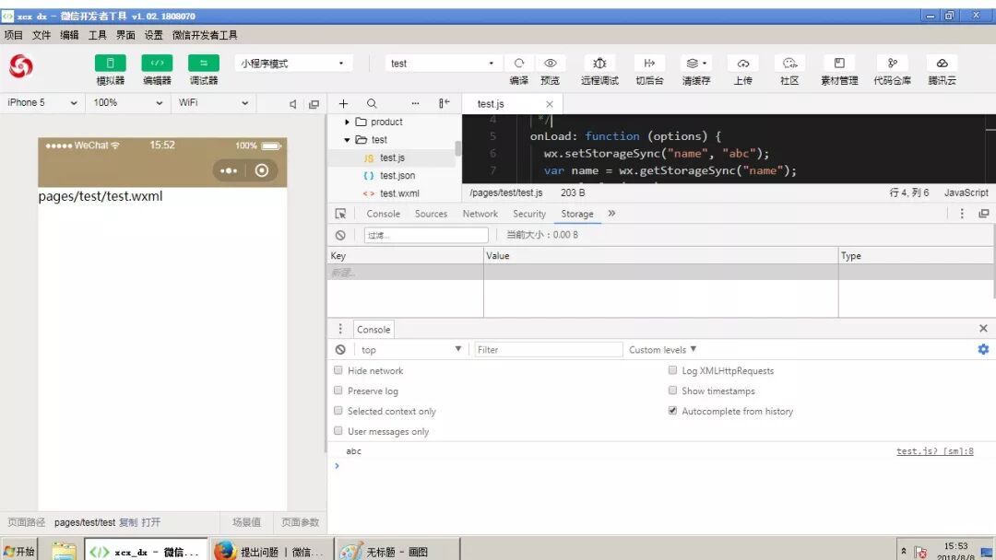Enable Preserve log checkbox

pyautogui.click(x=338, y=391)
